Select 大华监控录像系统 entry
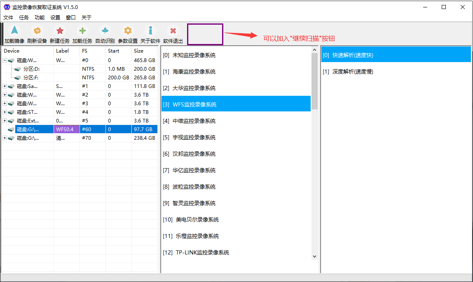Image resolution: width=473 pixels, height=282 pixels. point(194,88)
